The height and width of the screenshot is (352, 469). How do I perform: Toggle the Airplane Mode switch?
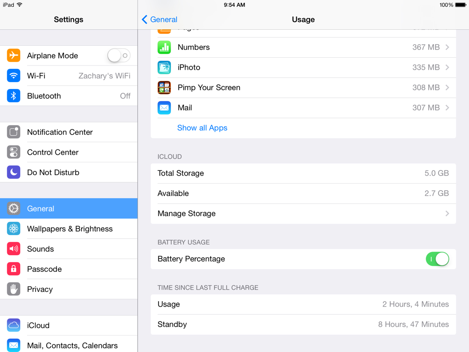[119, 55]
